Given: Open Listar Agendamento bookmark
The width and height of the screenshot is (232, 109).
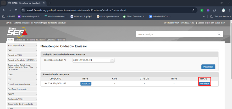Looking at the screenshot, I should click(x=108, y=16).
